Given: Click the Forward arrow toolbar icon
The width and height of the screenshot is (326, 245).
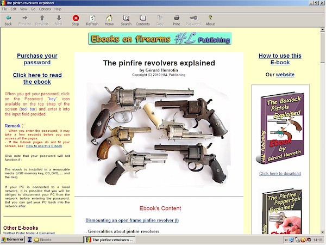Looking at the screenshot, I should (25, 20).
